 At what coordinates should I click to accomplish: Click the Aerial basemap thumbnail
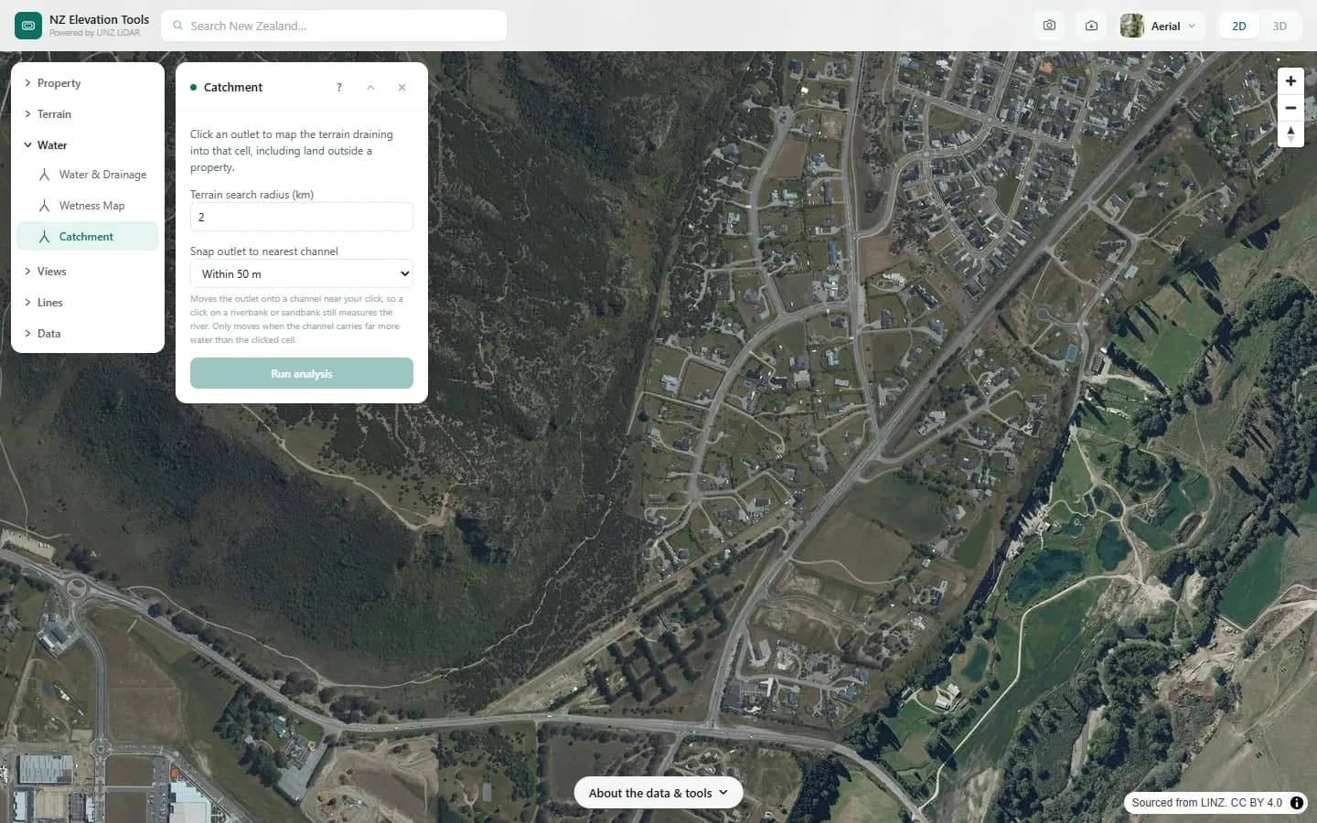(x=1131, y=26)
